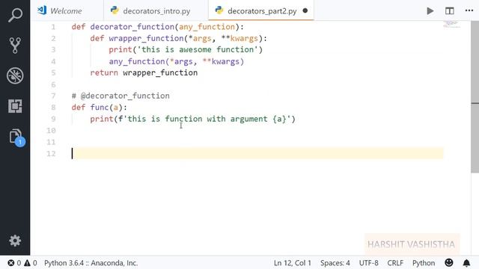Click line number 7 in the gutter
Viewport: 479px width, 269px height.
[x=53, y=96]
